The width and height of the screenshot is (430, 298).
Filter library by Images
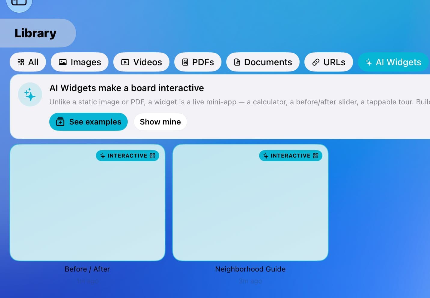point(80,62)
